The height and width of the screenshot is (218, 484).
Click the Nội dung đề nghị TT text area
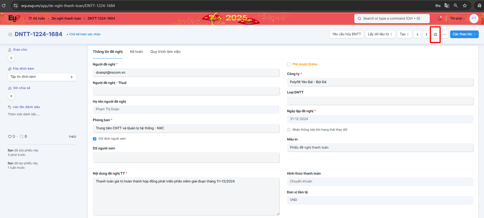[186, 196]
